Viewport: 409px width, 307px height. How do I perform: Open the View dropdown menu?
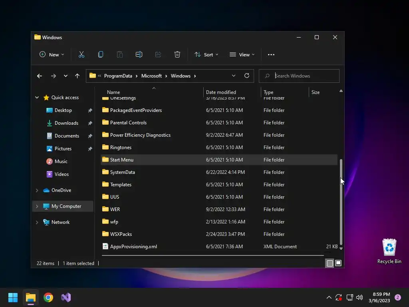(242, 54)
